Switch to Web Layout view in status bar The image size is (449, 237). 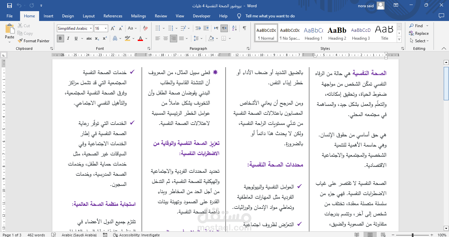pyautogui.click(x=384, y=235)
